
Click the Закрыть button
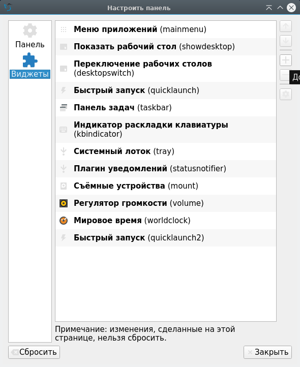(267, 352)
